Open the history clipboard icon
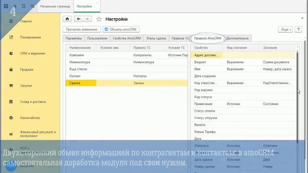This screenshot has height=173, width=308. (x=24, y=6)
